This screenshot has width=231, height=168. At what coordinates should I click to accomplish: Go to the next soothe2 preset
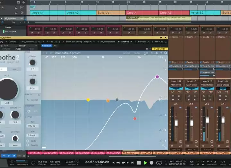click(x=47, y=53)
